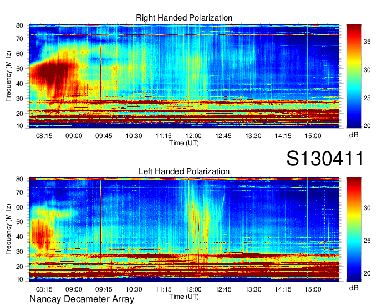Click the "dB" label under Left Handed colorbar
377x306 pixels.
click(354, 288)
